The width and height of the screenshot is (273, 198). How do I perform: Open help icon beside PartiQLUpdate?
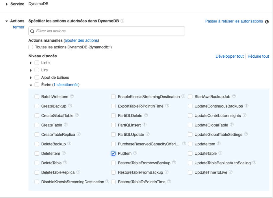148,134
